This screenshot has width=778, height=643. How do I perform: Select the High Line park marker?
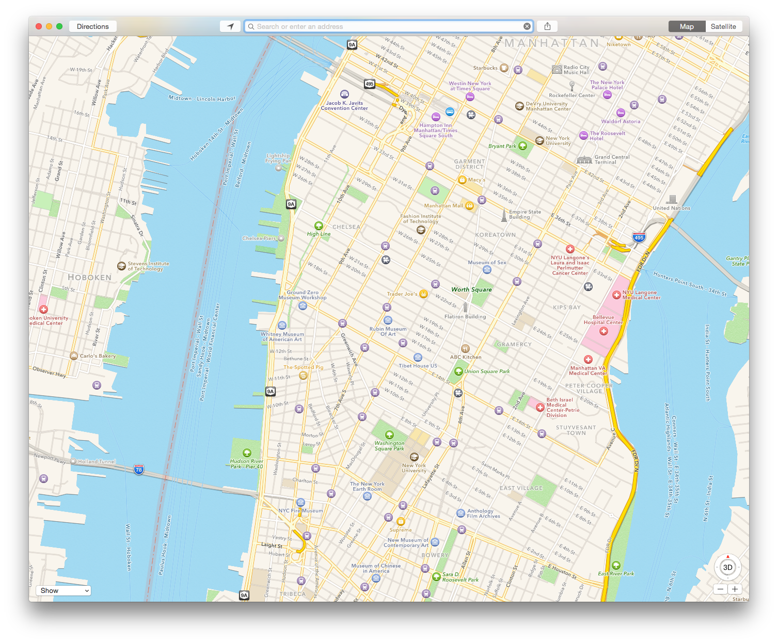coord(319,226)
